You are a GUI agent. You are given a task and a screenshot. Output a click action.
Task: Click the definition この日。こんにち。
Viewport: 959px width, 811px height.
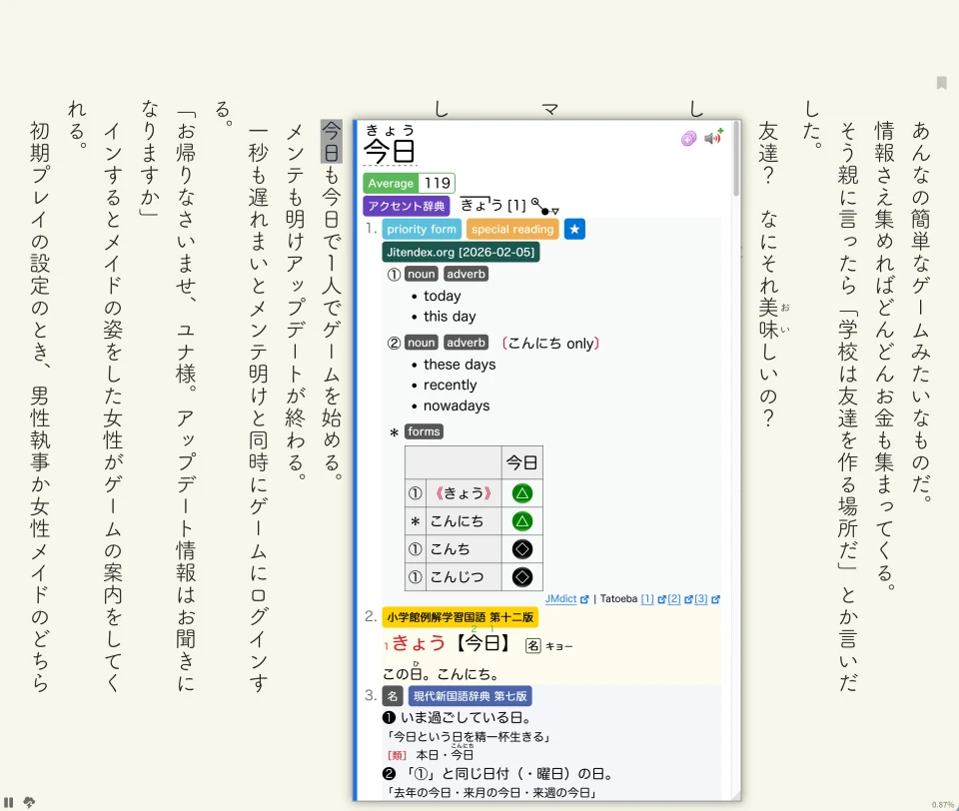coord(440,674)
